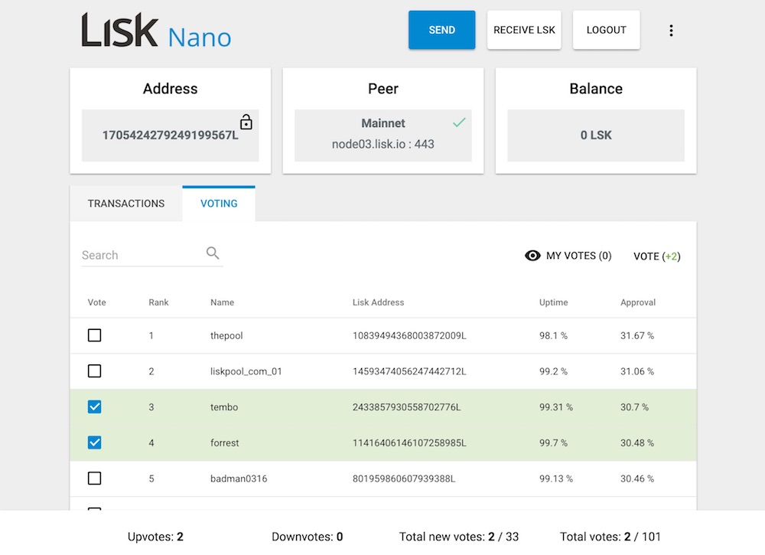
Task: Click delegate name liskpool_com_01
Action: click(x=246, y=371)
